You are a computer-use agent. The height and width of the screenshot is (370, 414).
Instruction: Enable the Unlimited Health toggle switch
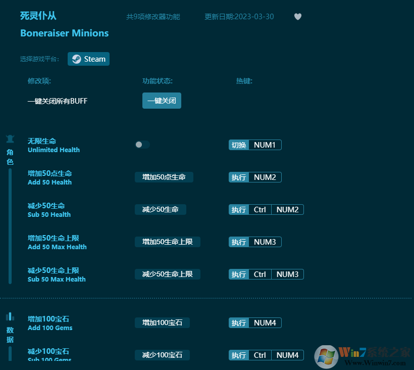tap(142, 145)
